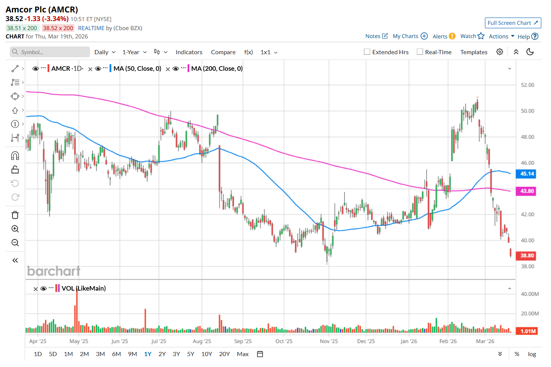Image resolution: width=551 pixels, height=367 pixels.
Task: Open the Indicators menu
Action: click(x=189, y=52)
